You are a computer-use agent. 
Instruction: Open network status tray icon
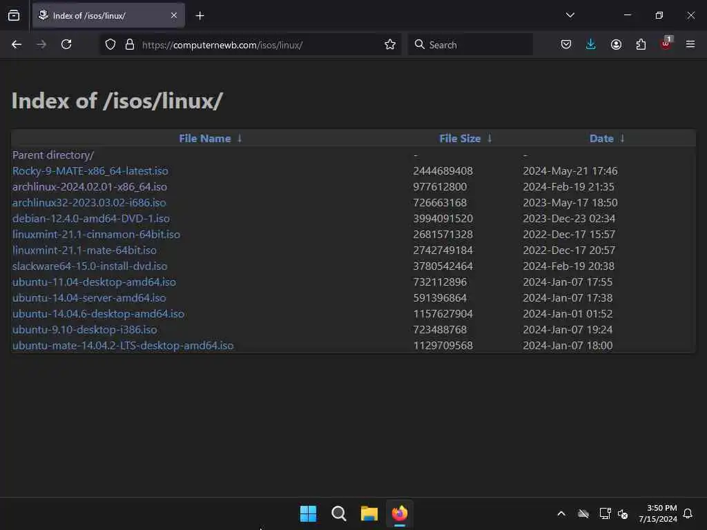(x=605, y=513)
